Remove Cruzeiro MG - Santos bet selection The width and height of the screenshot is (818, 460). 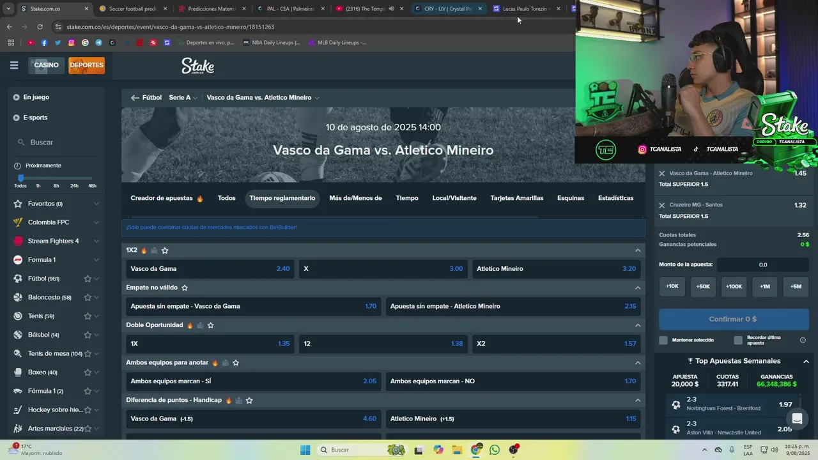click(662, 205)
